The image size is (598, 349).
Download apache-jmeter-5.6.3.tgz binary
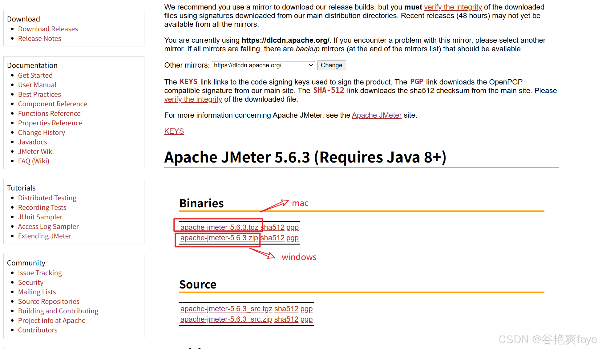point(219,227)
